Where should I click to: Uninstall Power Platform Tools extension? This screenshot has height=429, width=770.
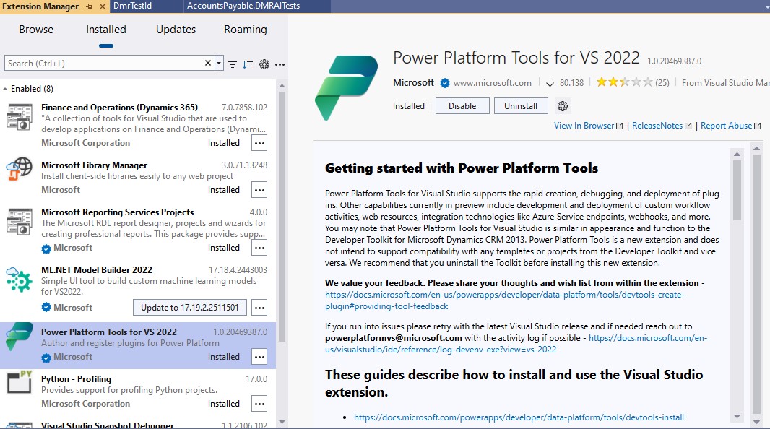pos(521,106)
